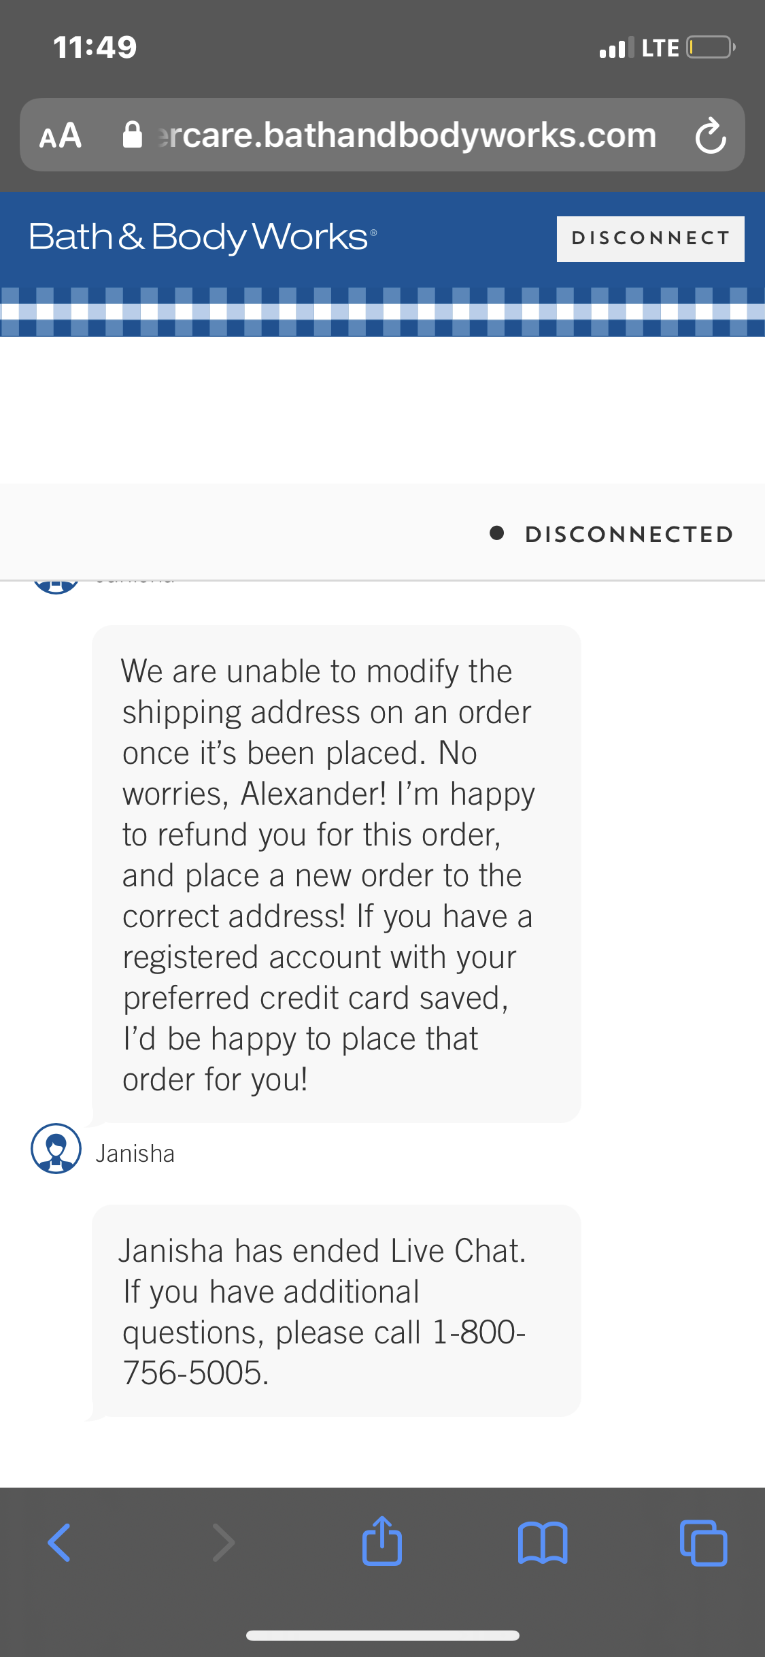Tap the battery indicator in status bar
Viewport: 765px width, 1657px height.
click(709, 47)
